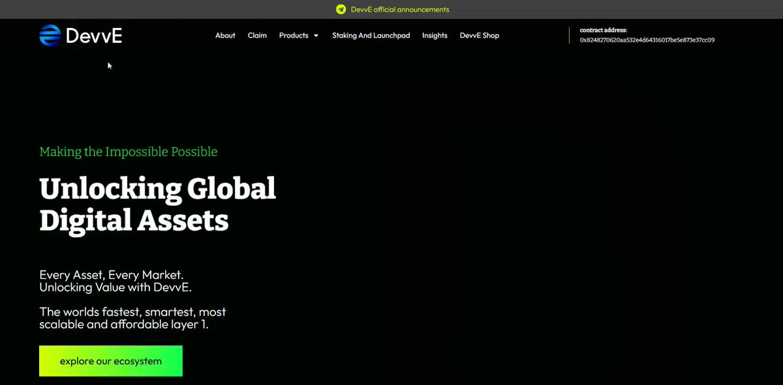Click the 'contract address:' label
The width and height of the screenshot is (783, 385).
[604, 30]
